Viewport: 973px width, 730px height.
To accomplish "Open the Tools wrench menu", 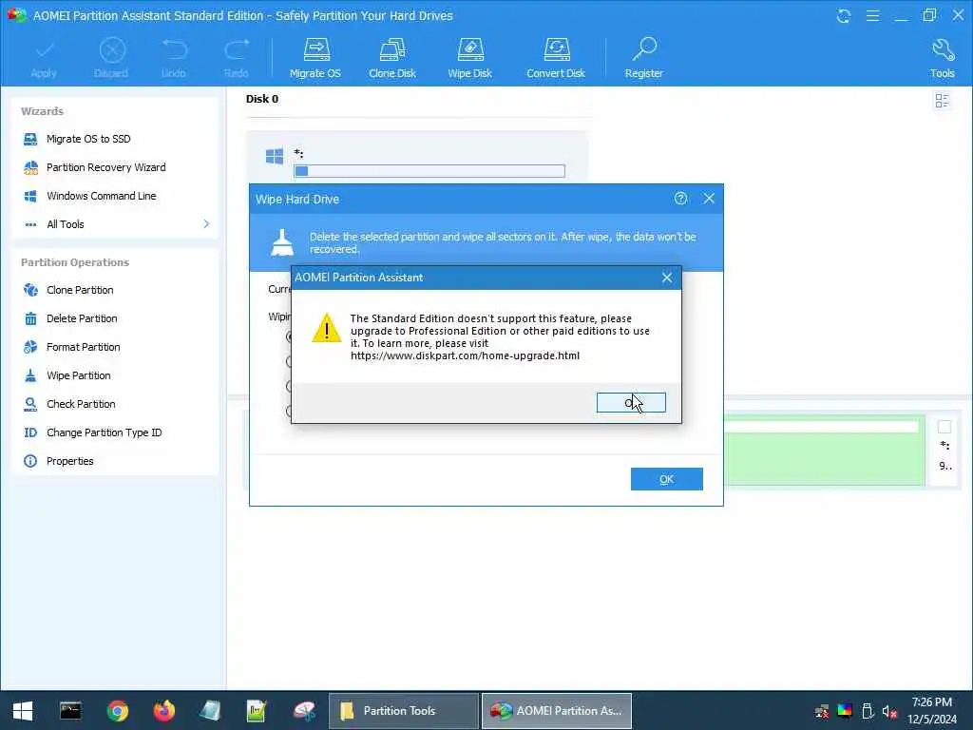I will tap(942, 58).
